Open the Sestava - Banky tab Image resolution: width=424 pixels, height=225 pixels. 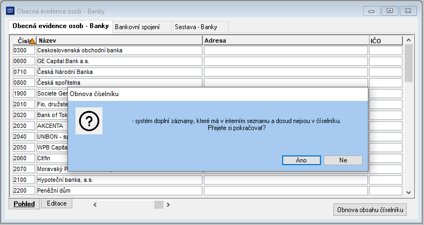pos(200,27)
